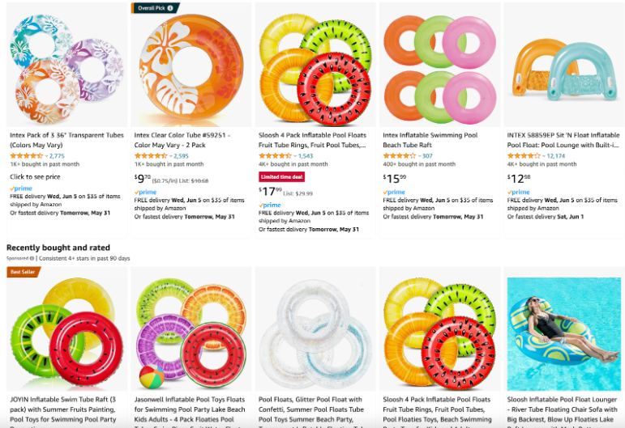Image resolution: width=625 pixels, height=428 pixels.
Task: Open 2,775 reviews count link
Action: [57, 156]
